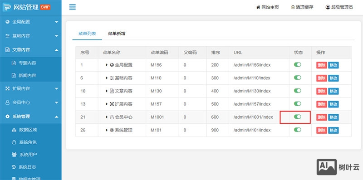Click the sitemap icon beside 数据区域
Screen dimensions: 363x180
click(14, 130)
